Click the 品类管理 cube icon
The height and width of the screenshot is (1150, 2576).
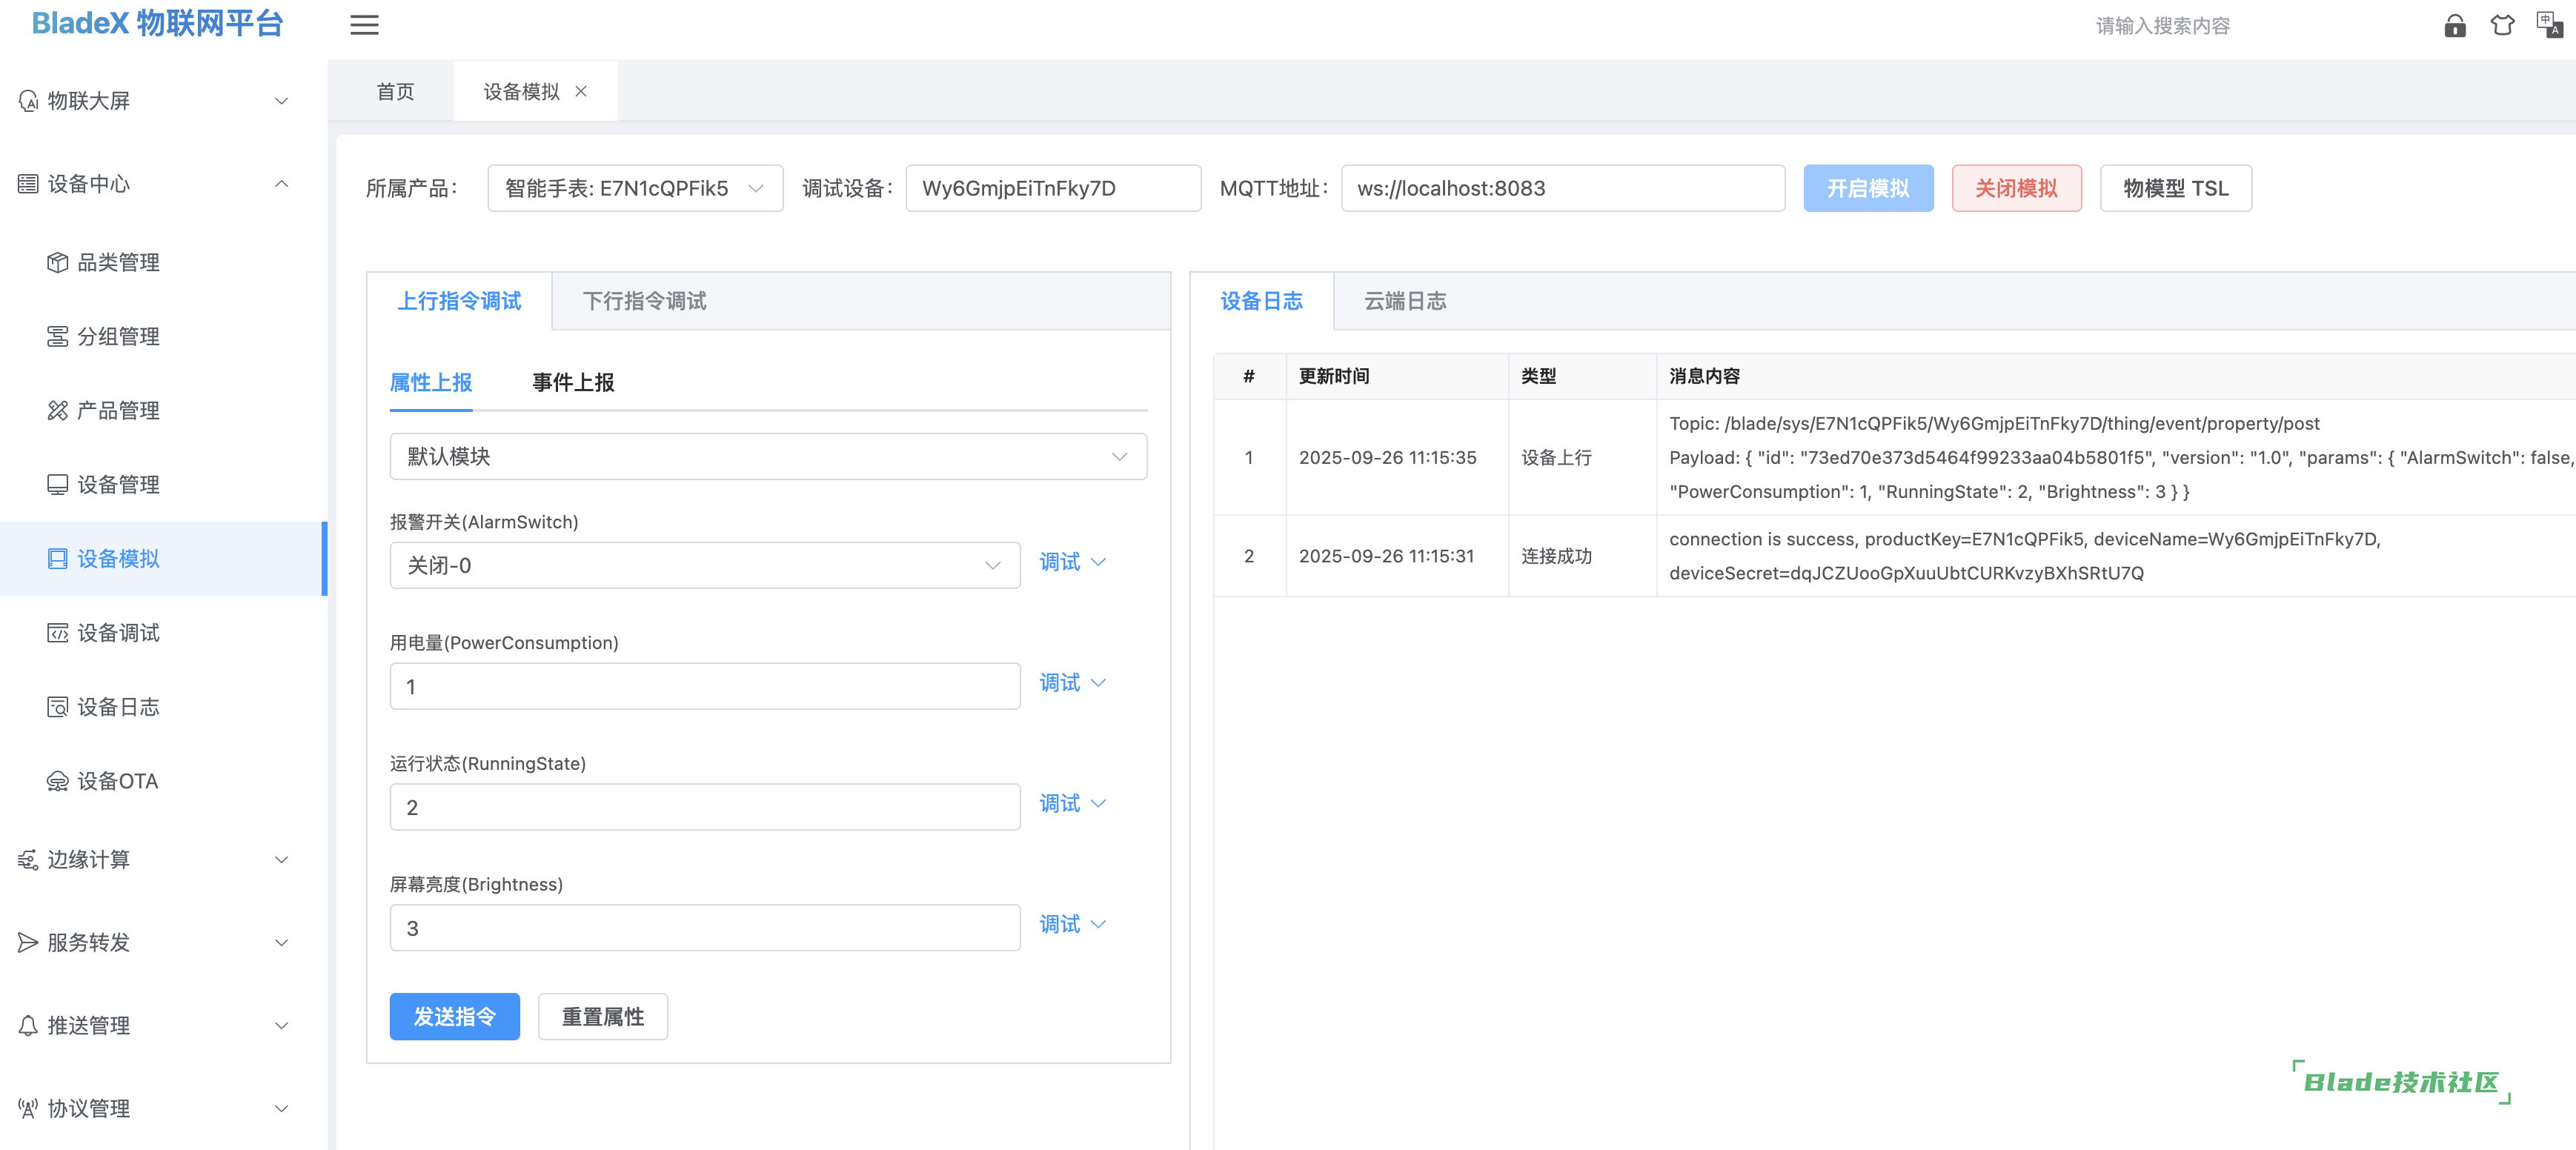(x=57, y=262)
